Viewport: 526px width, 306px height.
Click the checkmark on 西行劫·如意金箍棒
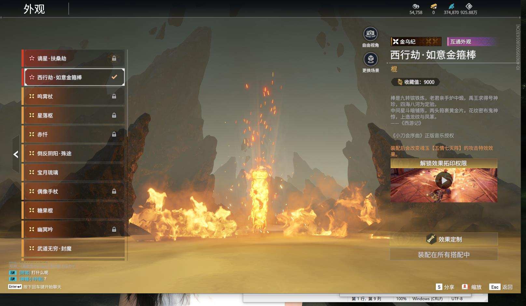click(x=114, y=77)
